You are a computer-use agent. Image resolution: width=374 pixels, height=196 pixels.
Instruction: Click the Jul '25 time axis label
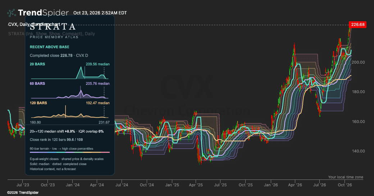pos(220,185)
